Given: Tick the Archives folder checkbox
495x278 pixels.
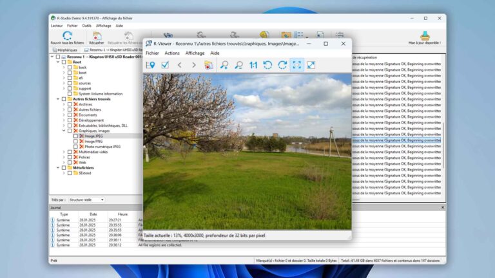Looking at the screenshot, I should point(70,104).
